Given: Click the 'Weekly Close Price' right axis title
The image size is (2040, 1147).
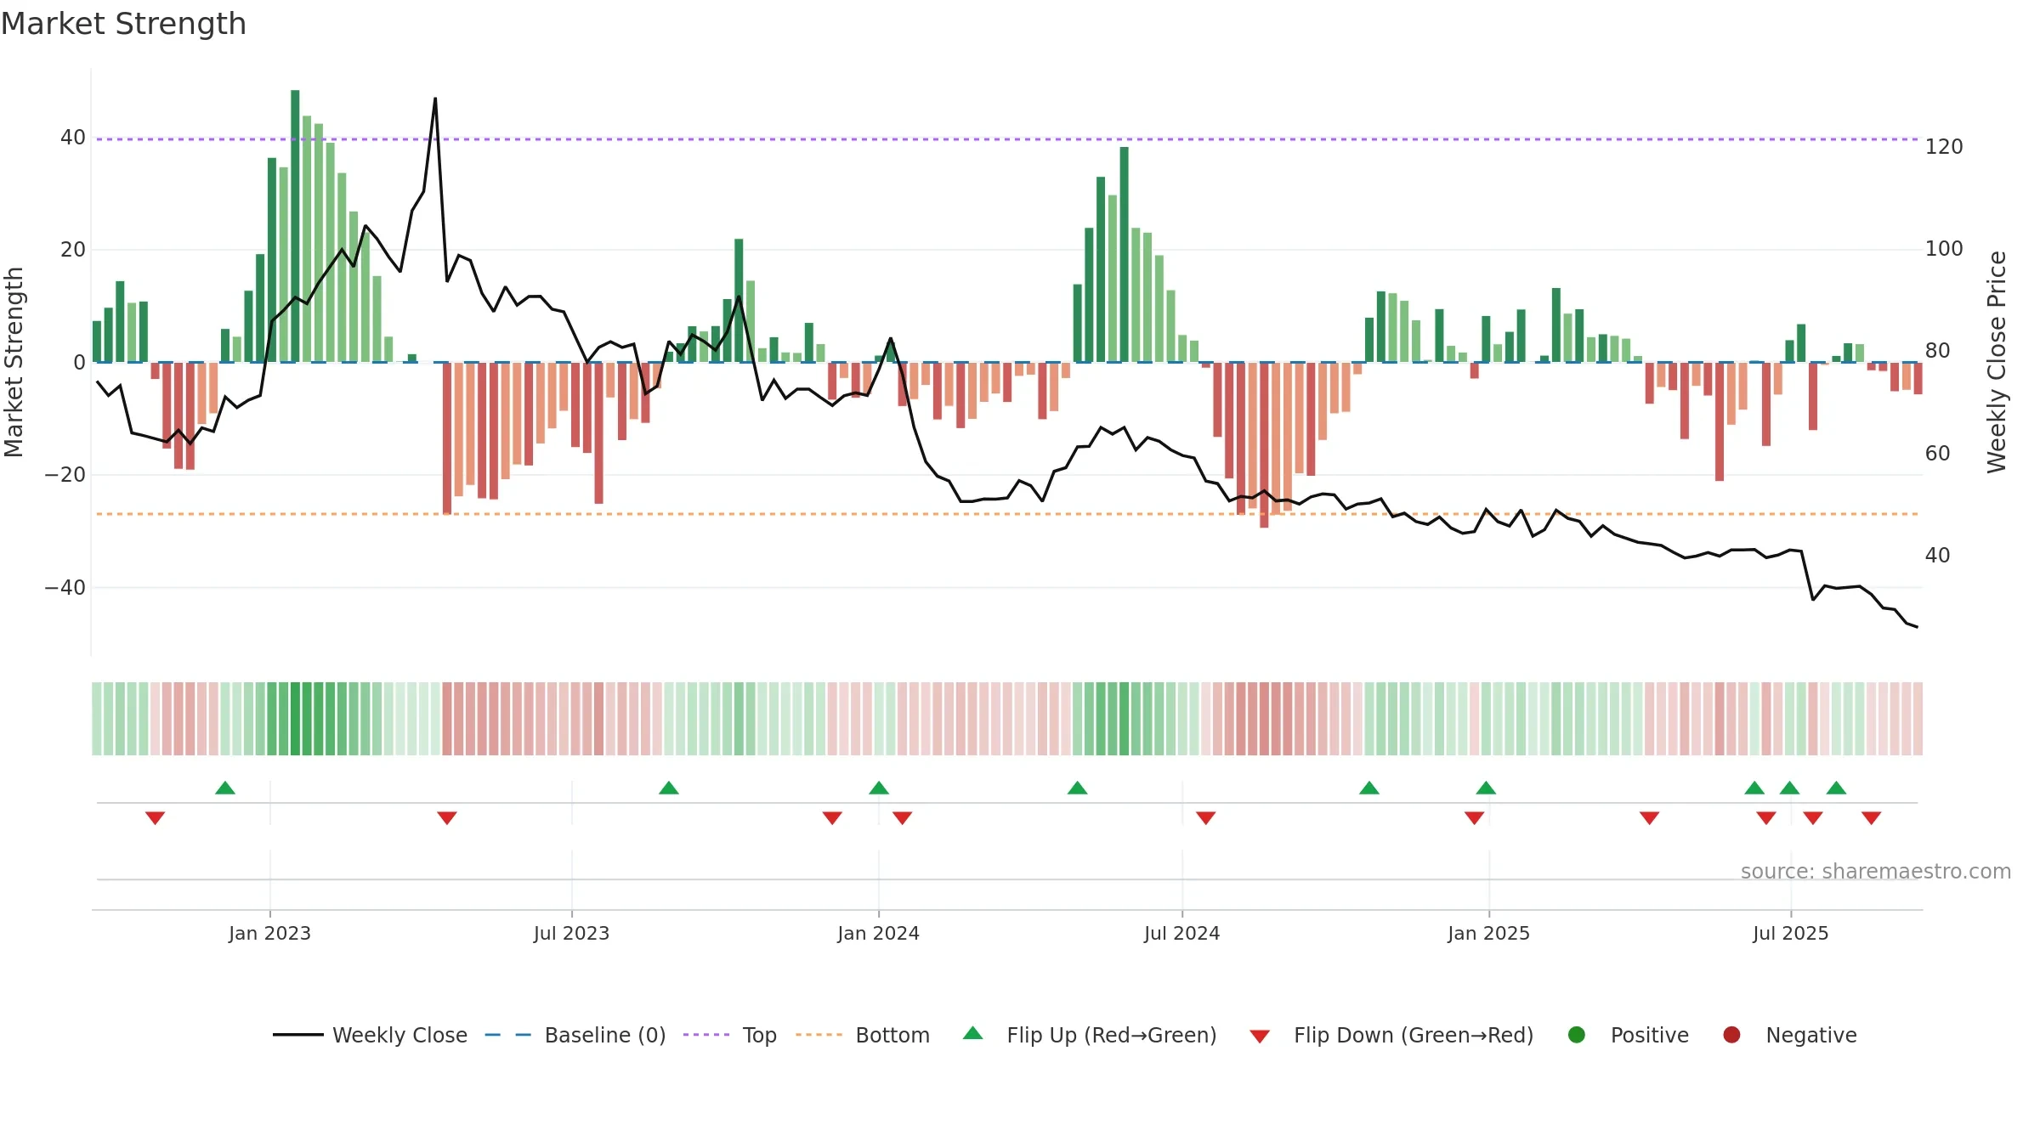Looking at the screenshot, I should tap(1997, 362).
